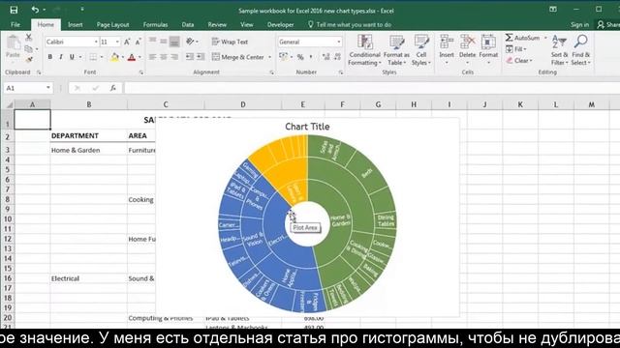The image size is (620, 348).
Task: Enable Wrap Text
Action: point(230,42)
